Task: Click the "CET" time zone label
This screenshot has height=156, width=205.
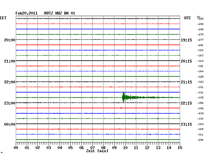Action: pyautogui.click(x=3, y=18)
